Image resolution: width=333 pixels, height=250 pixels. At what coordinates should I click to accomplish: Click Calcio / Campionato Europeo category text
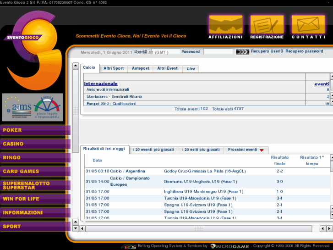click(x=130, y=182)
